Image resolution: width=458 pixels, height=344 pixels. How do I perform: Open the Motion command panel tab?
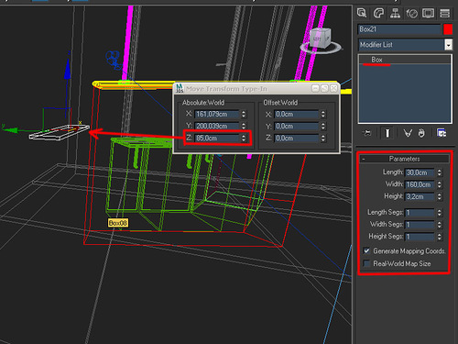click(x=411, y=13)
